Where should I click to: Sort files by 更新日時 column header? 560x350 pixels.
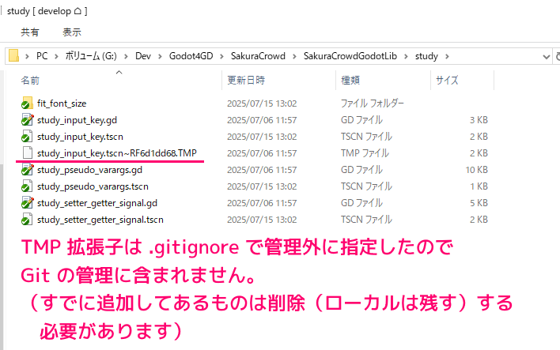click(x=246, y=81)
